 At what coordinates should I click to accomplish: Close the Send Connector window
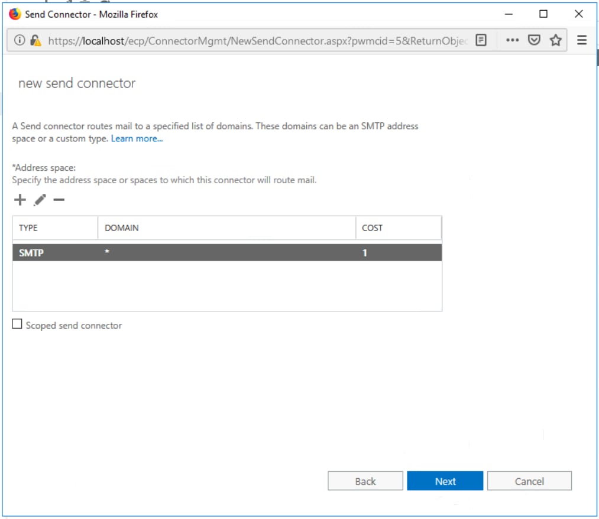pyautogui.click(x=578, y=14)
